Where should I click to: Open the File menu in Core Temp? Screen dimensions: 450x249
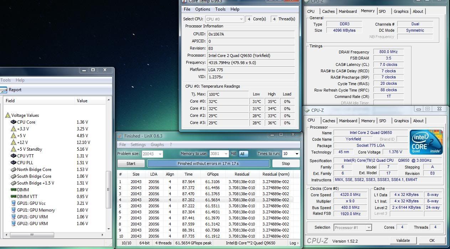[187, 9]
